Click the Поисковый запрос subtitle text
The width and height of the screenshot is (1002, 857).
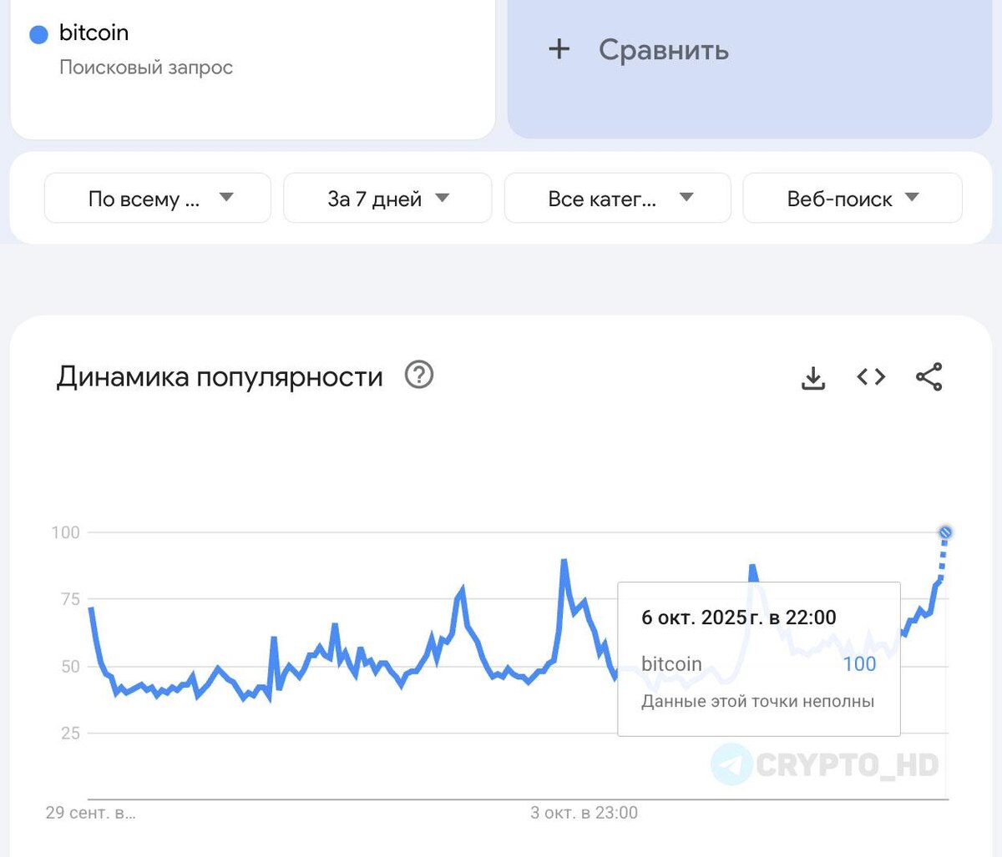tap(146, 68)
